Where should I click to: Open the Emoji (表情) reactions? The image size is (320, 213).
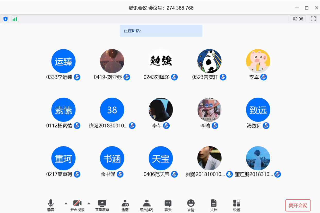tap(191, 205)
